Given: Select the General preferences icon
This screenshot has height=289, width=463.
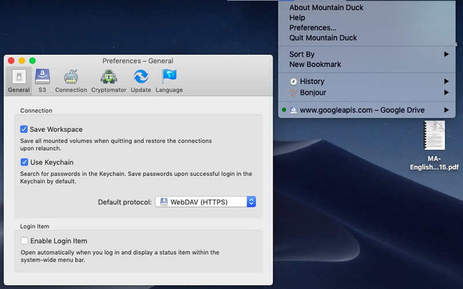Looking at the screenshot, I should pos(19,77).
